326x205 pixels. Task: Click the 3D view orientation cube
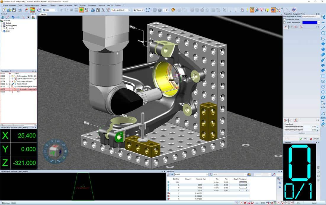click(55, 151)
